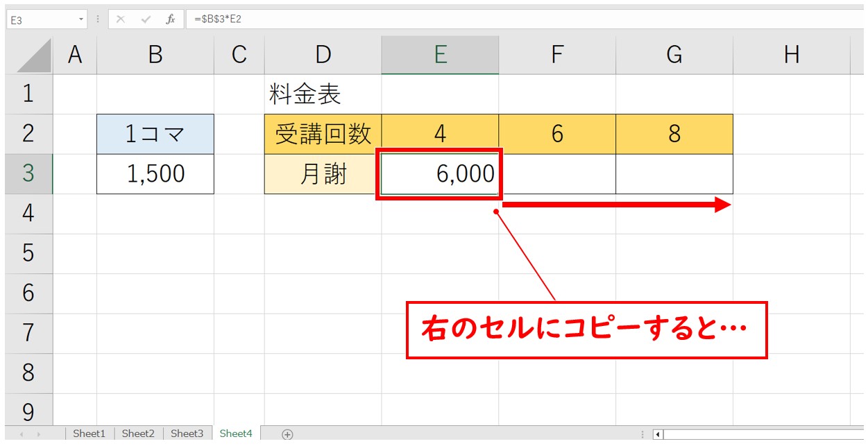Screen dimensions: 868x446
Task: Click the sheet tab bar split handle dots
Action: [x=643, y=435]
